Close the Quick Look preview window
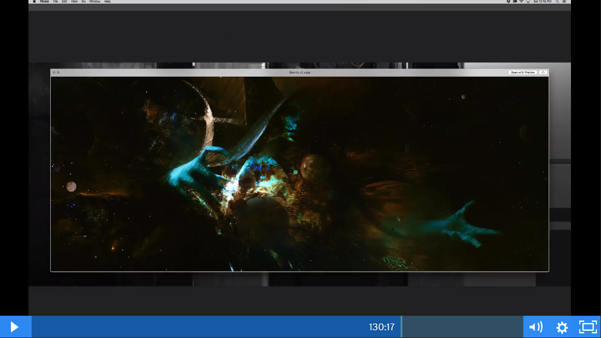601x338 pixels. (x=54, y=72)
